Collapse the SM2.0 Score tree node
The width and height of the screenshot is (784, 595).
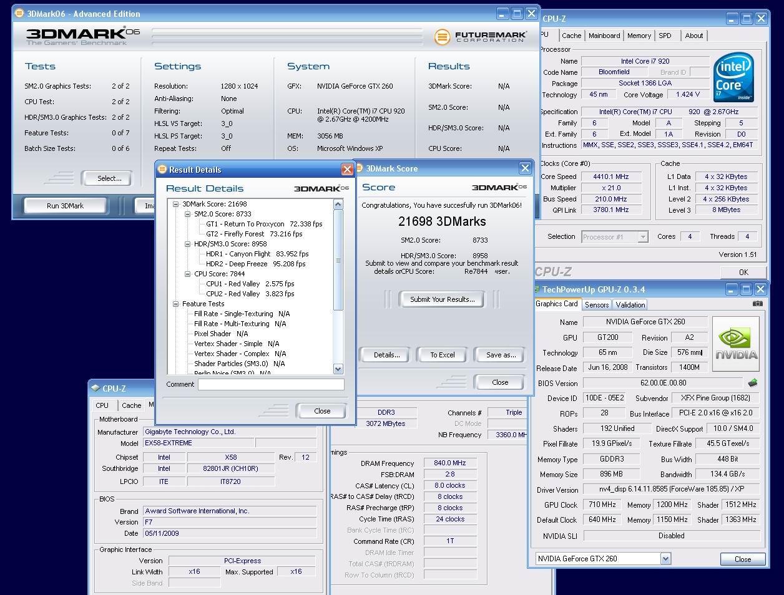(x=188, y=214)
